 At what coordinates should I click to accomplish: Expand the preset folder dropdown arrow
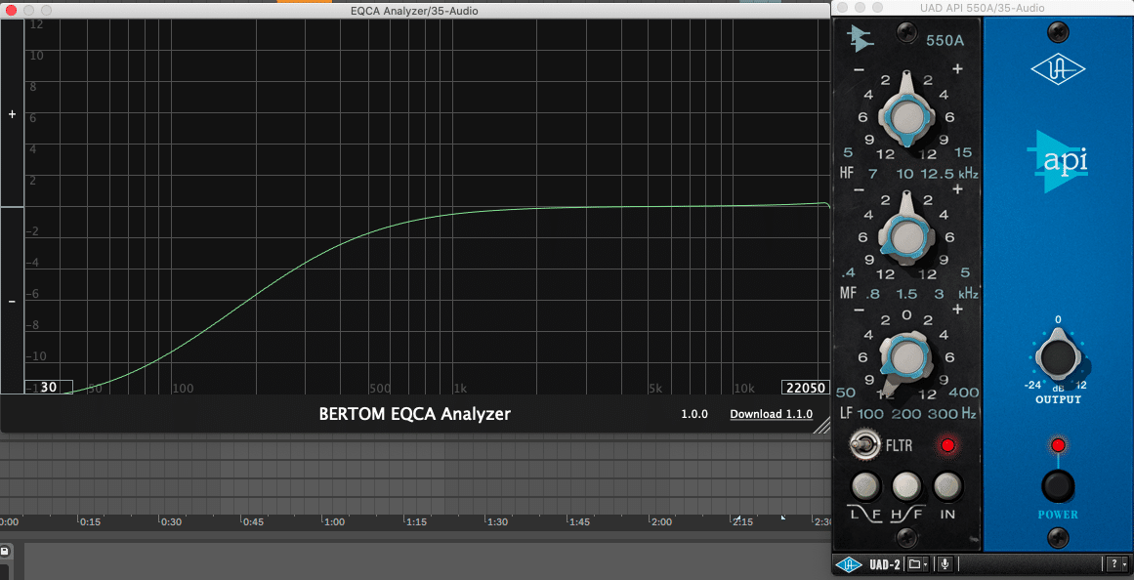(924, 564)
